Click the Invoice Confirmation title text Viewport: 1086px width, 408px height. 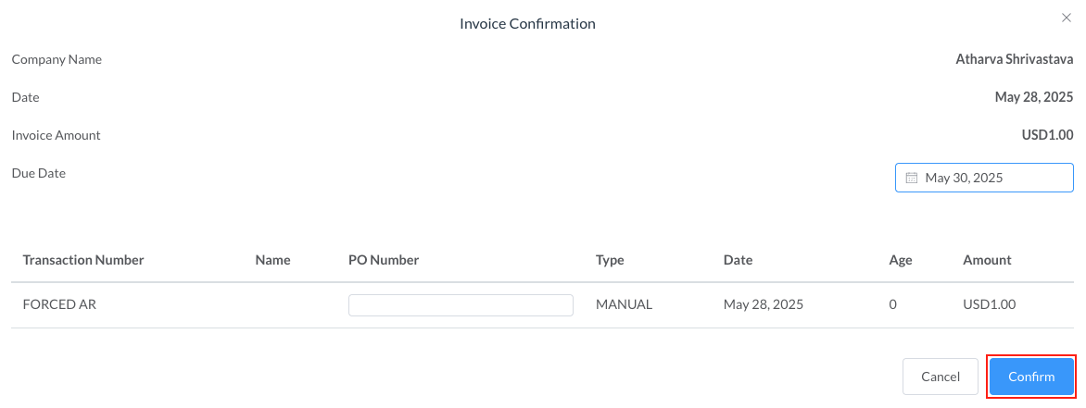(x=527, y=23)
